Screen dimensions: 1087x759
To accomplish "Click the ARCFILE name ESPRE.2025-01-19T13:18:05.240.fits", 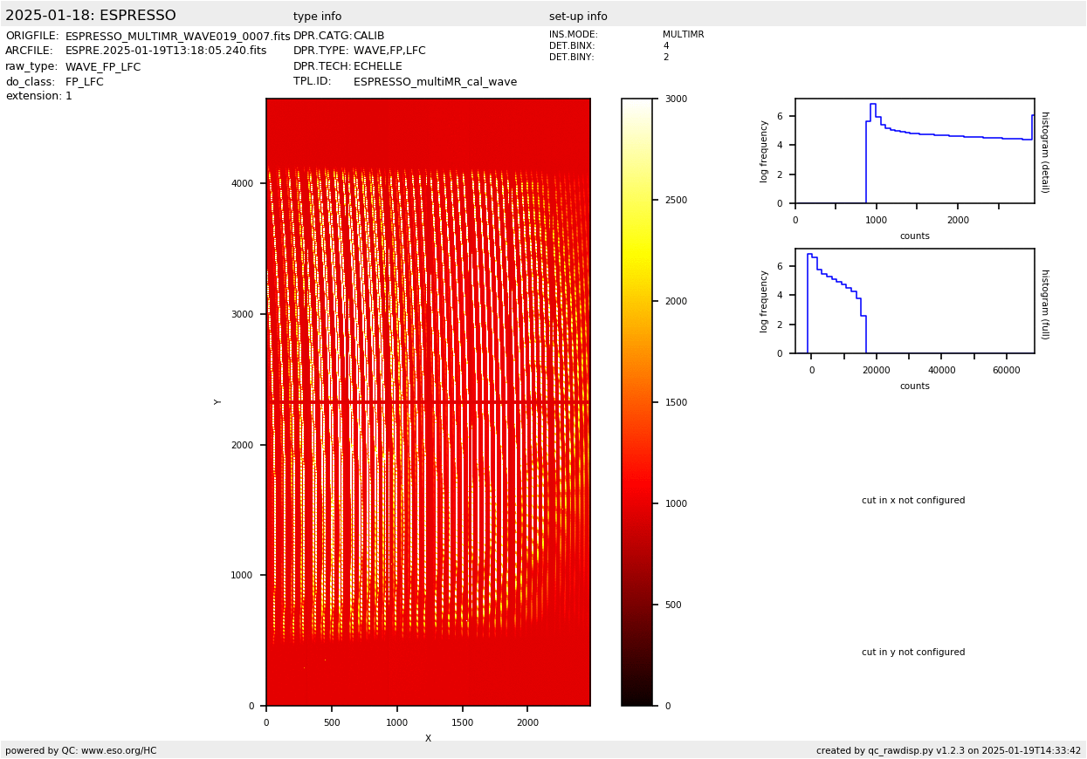I will tap(166, 51).
